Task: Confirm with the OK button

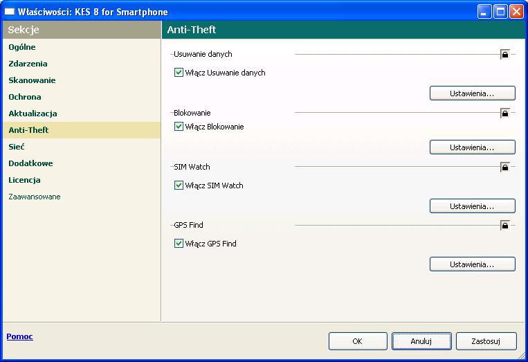Action: point(358,341)
